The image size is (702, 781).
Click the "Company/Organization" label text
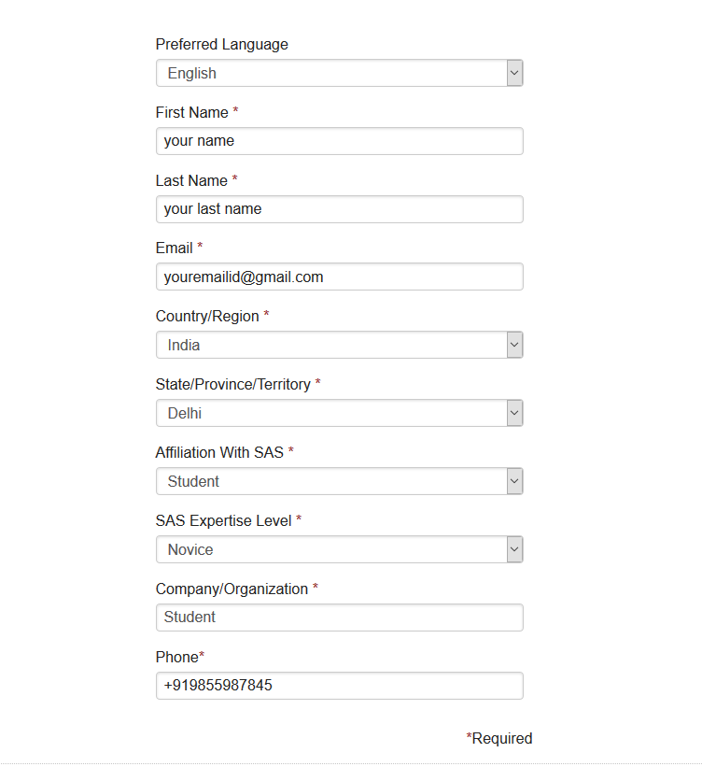[x=232, y=589]
